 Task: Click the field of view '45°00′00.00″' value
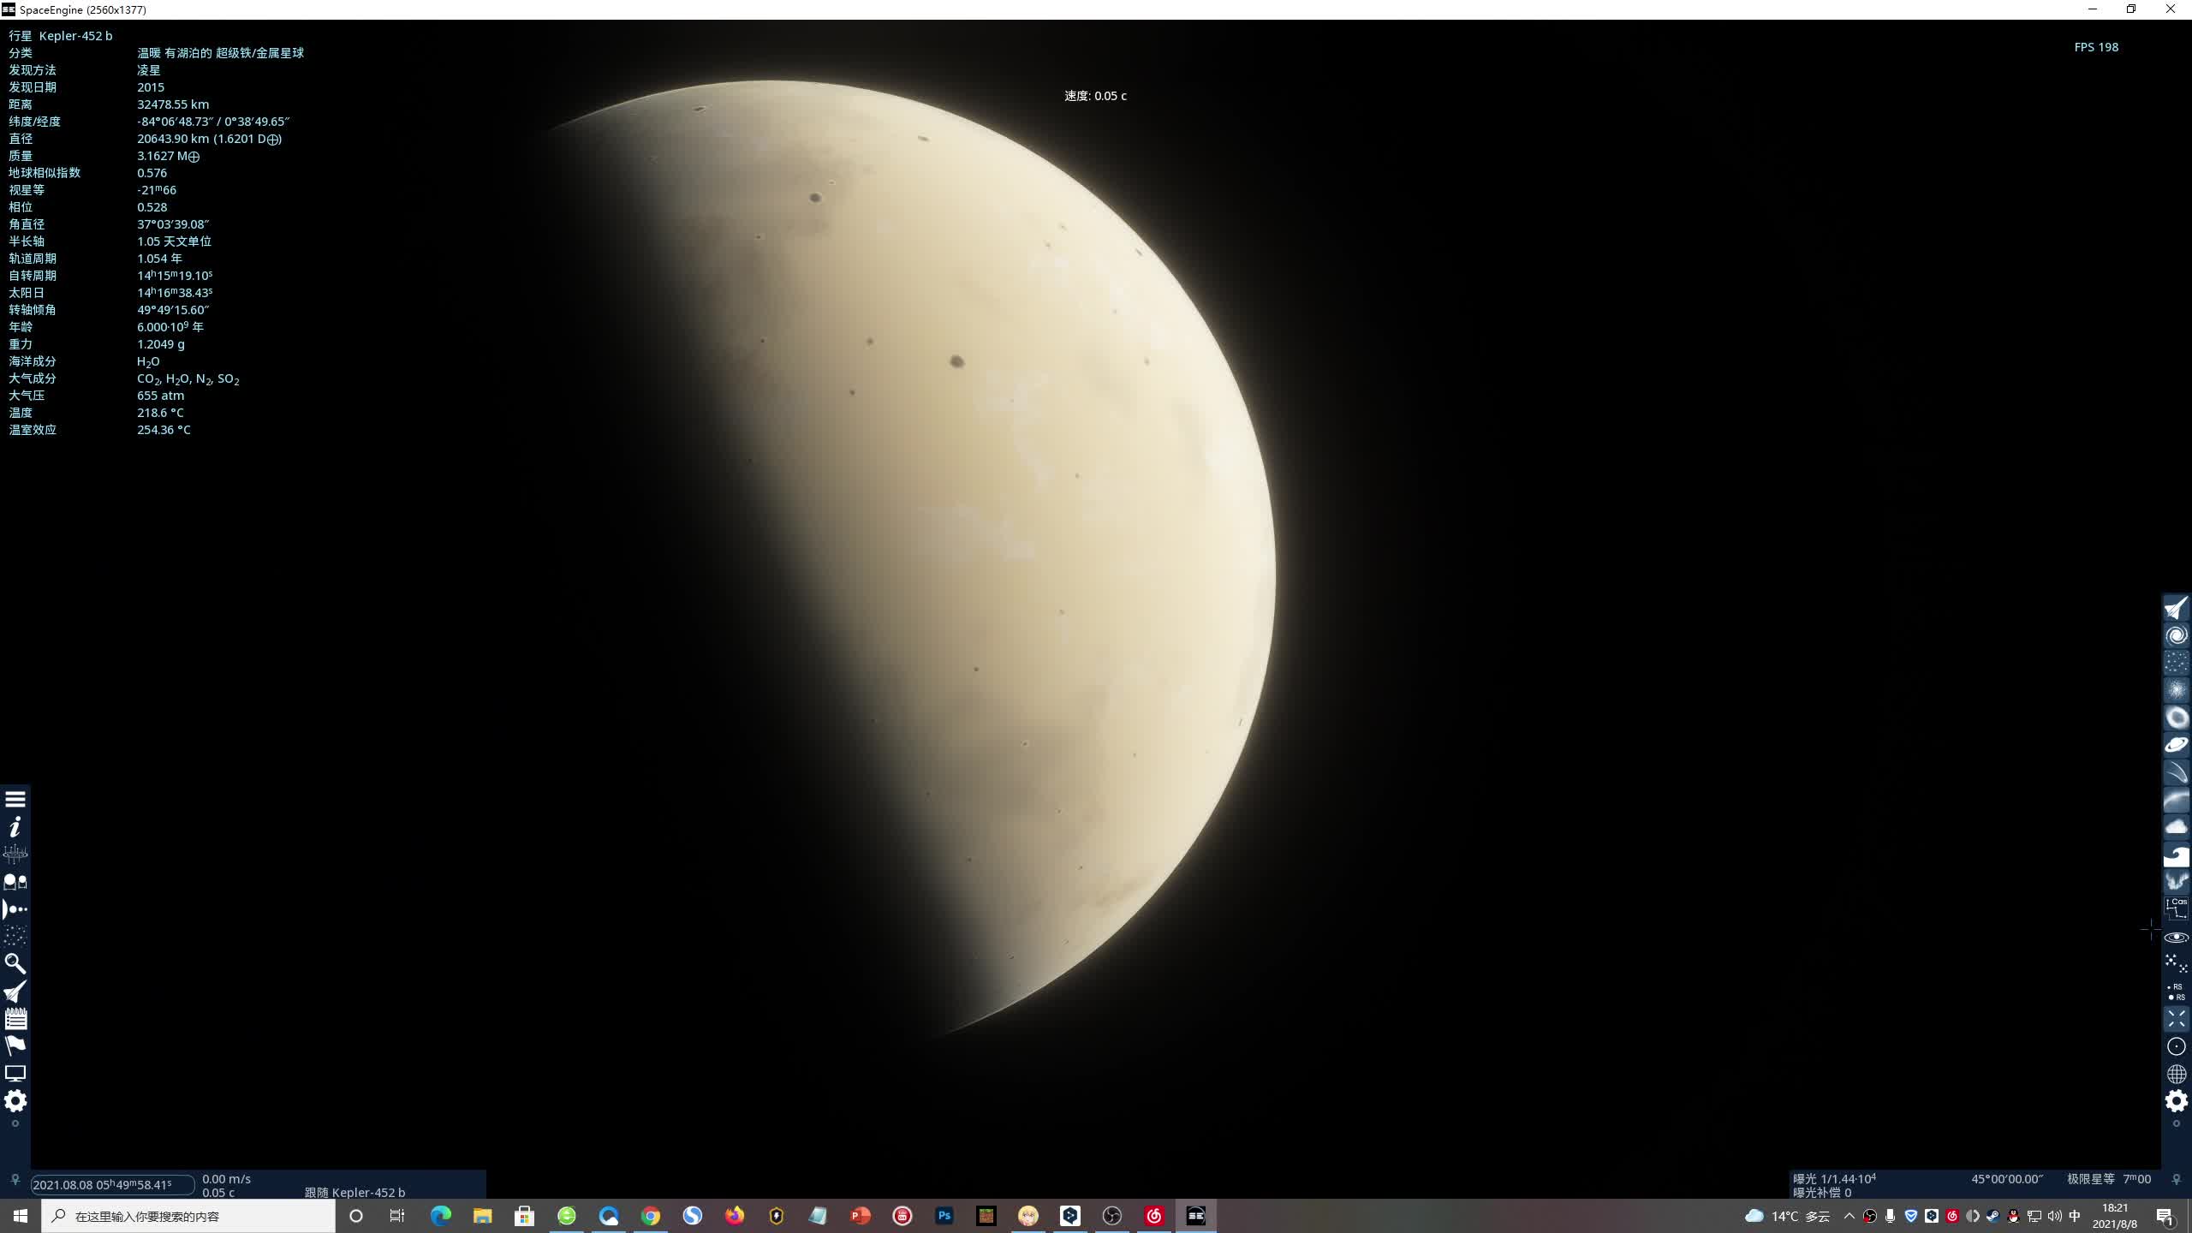click(2007, 1179)
